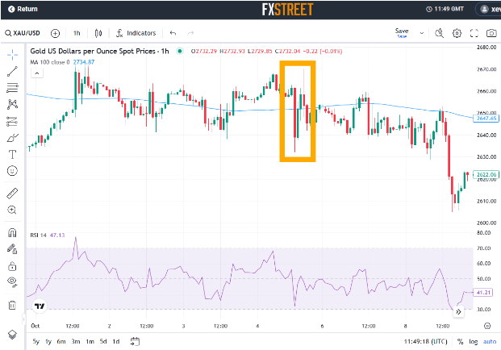Enable the auto price scale option

point(491,341)
